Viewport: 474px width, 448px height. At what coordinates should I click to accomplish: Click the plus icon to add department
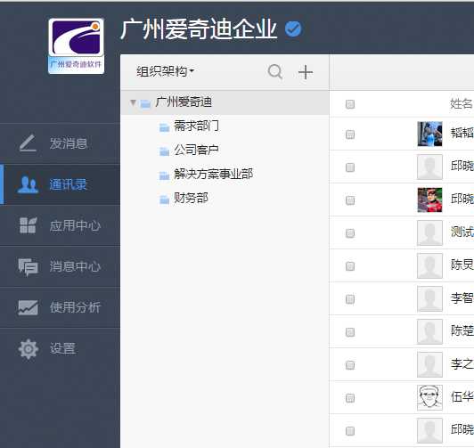click(306, 72)
